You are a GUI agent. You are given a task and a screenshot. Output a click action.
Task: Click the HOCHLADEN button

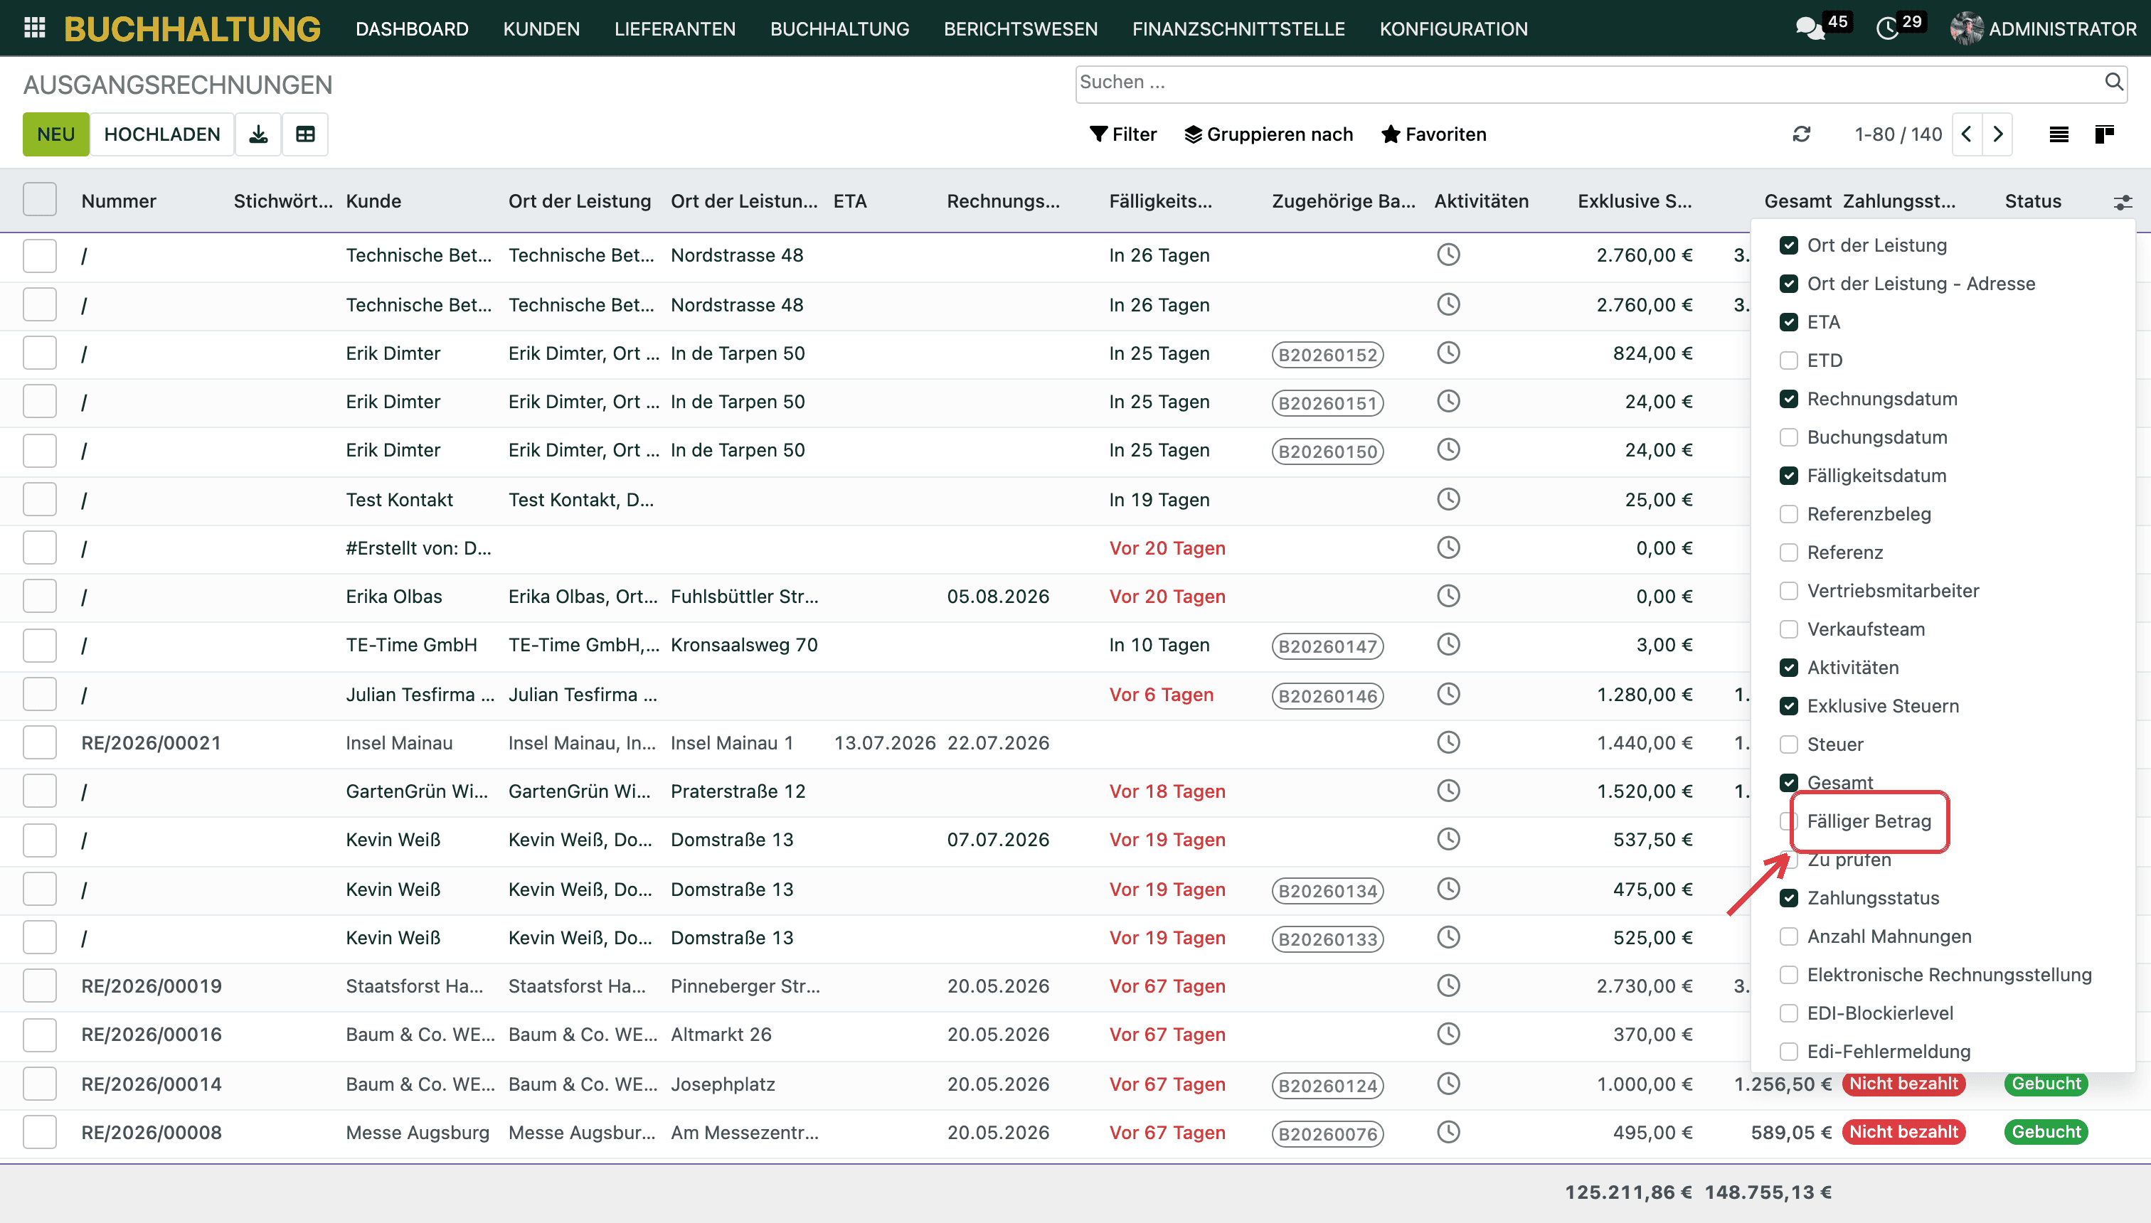(x=162, y=134)
